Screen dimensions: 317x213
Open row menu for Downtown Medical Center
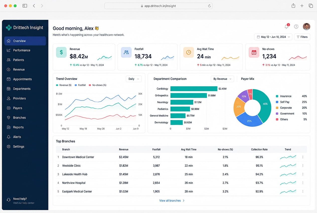(x=303, y=157)
